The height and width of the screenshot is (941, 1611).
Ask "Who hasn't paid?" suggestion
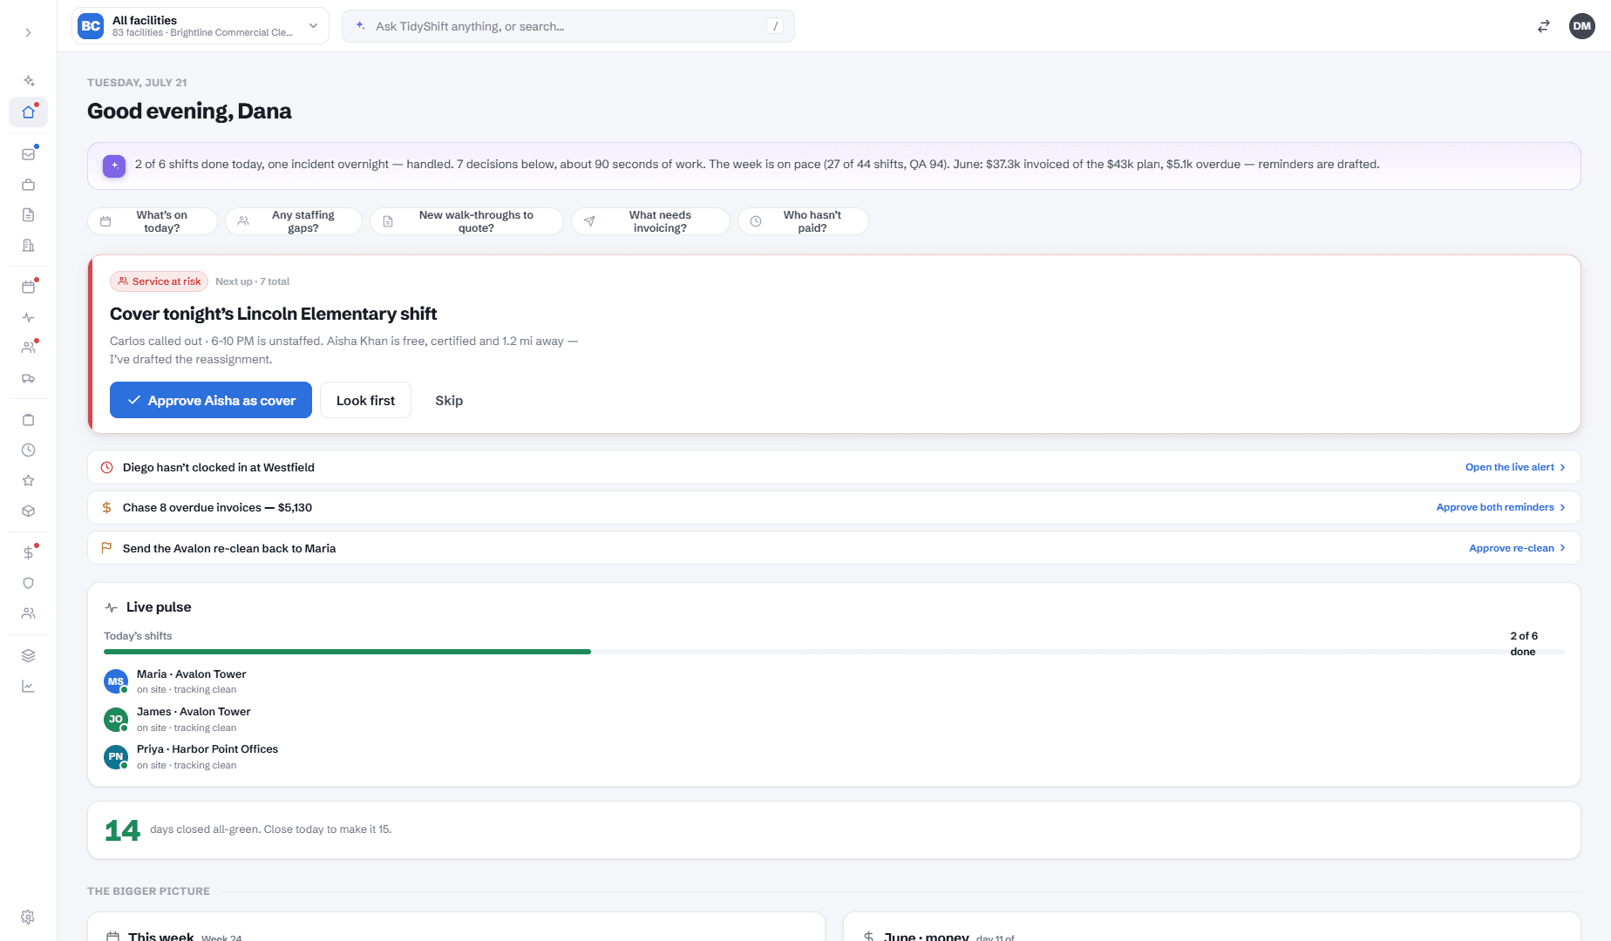803,221
